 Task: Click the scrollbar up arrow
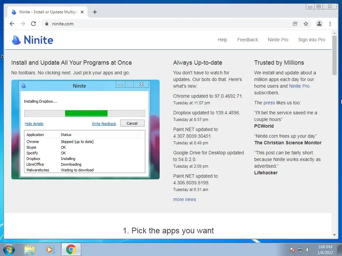334,33
